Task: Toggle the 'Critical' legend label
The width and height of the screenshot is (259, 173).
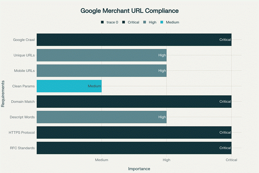Action: pos(133,22)
